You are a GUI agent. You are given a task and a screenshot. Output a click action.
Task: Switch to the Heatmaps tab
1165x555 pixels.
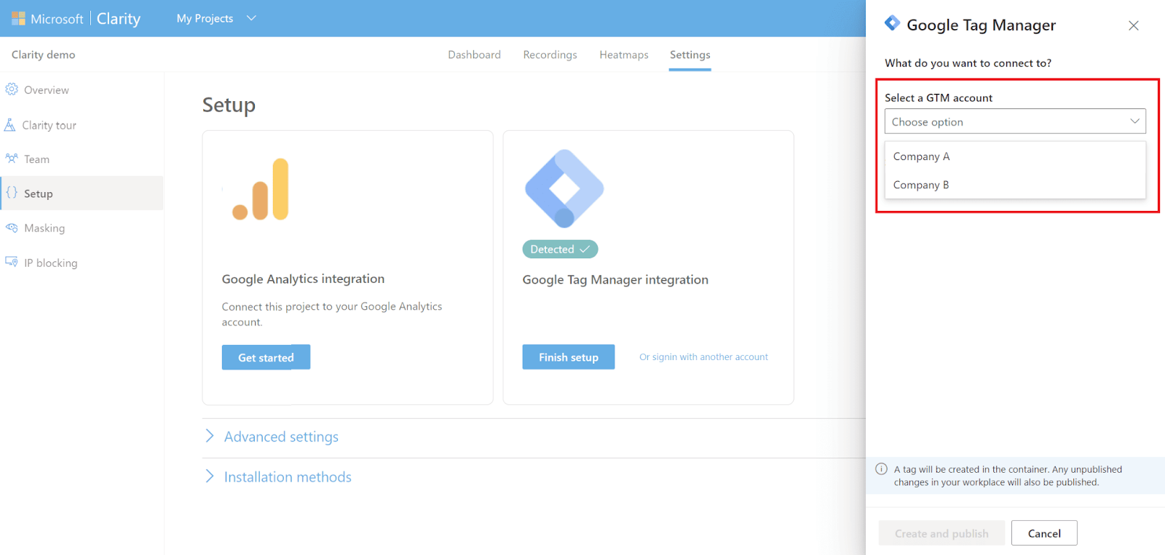coord(624,55)
